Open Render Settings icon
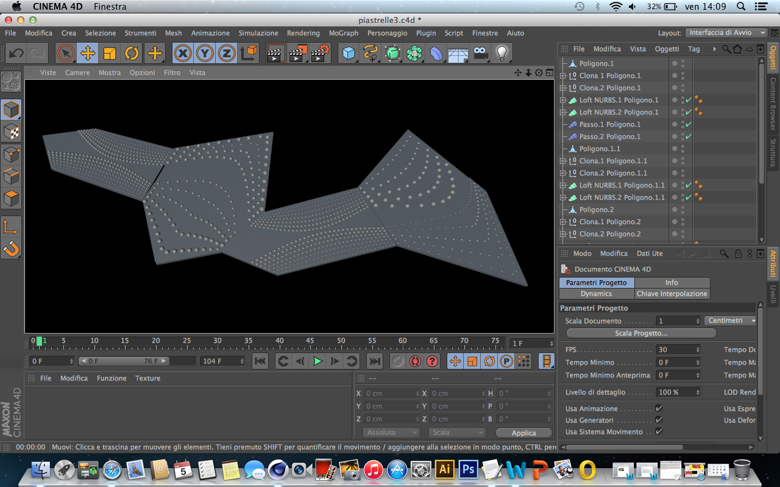This screenshot has height=487, width=780. [320, 54]
